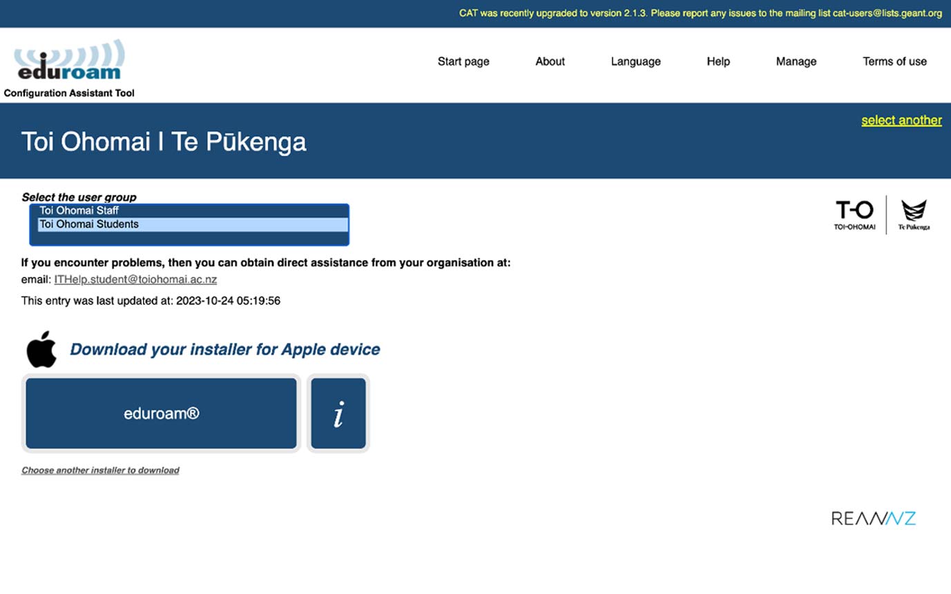The image size is (951, 594).
Task: Open Terms of use page
Action: [894, 61]
